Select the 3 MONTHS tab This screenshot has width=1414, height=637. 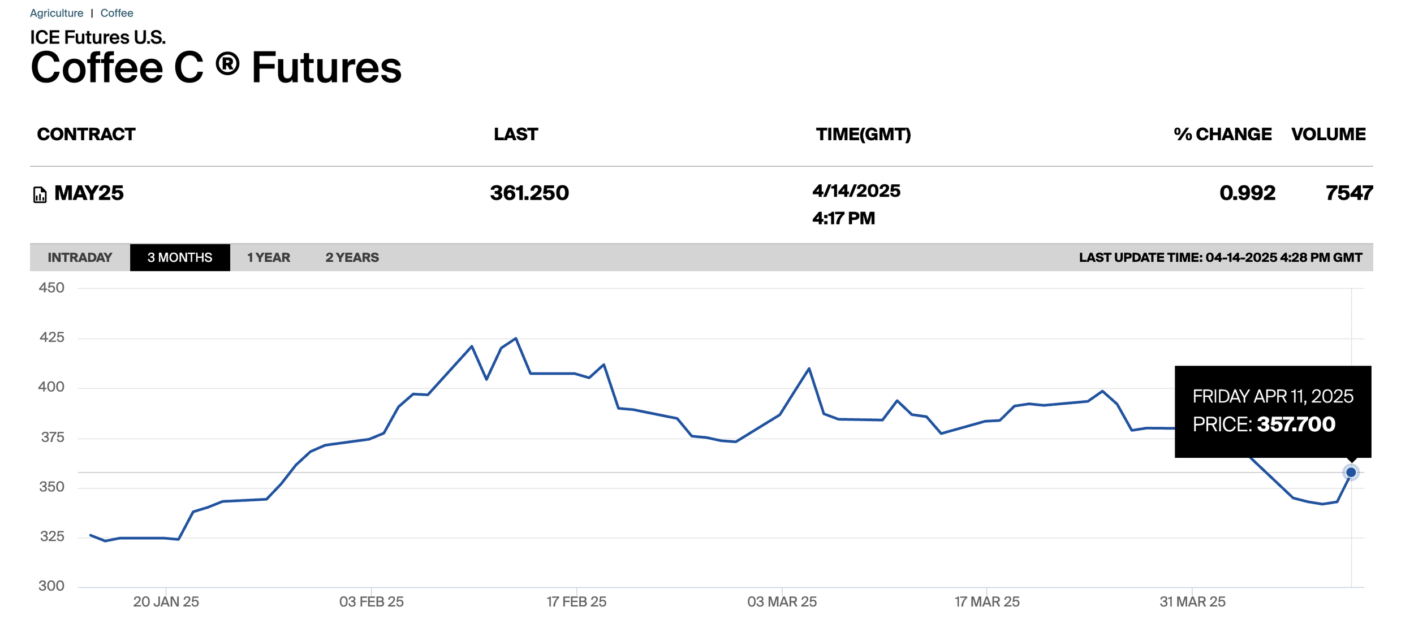click(x=180, y=258)
